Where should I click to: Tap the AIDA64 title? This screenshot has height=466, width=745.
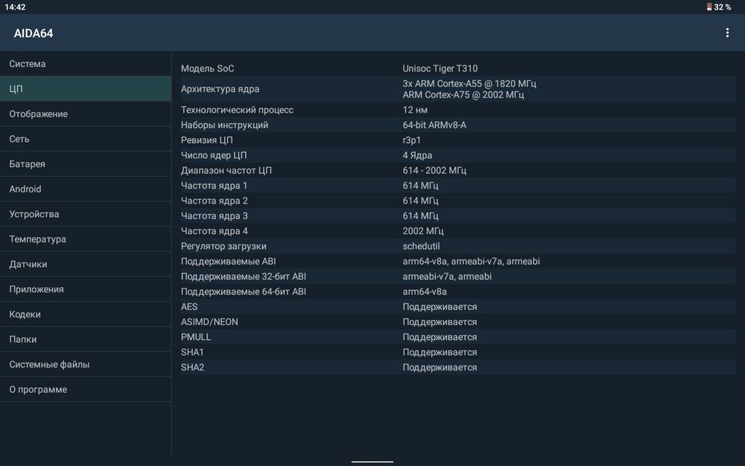coord(34,34)
